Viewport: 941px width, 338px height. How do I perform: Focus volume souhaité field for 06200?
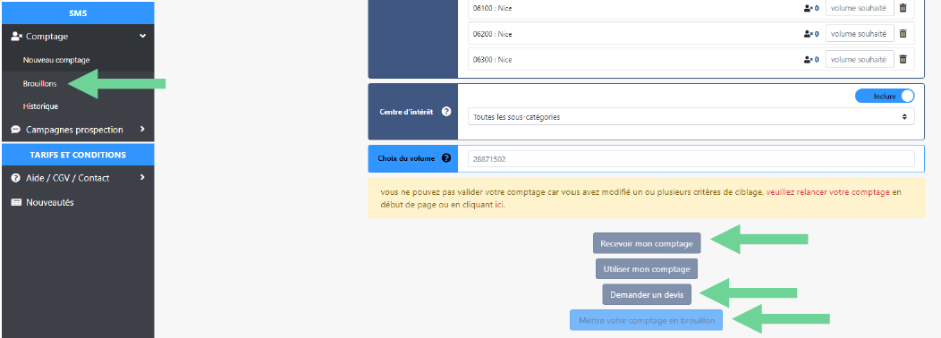pos(860,34)
